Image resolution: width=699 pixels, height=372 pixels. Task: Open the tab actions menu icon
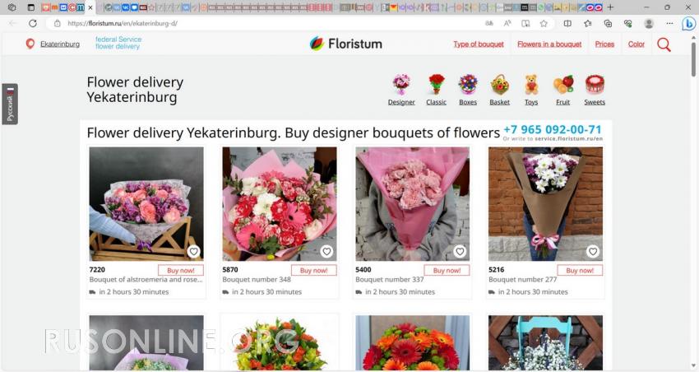[x=30, y=7]
